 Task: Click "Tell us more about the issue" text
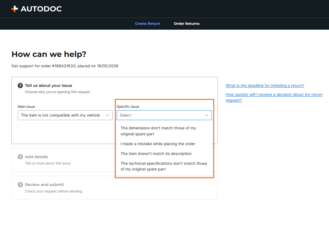(48, 163)
